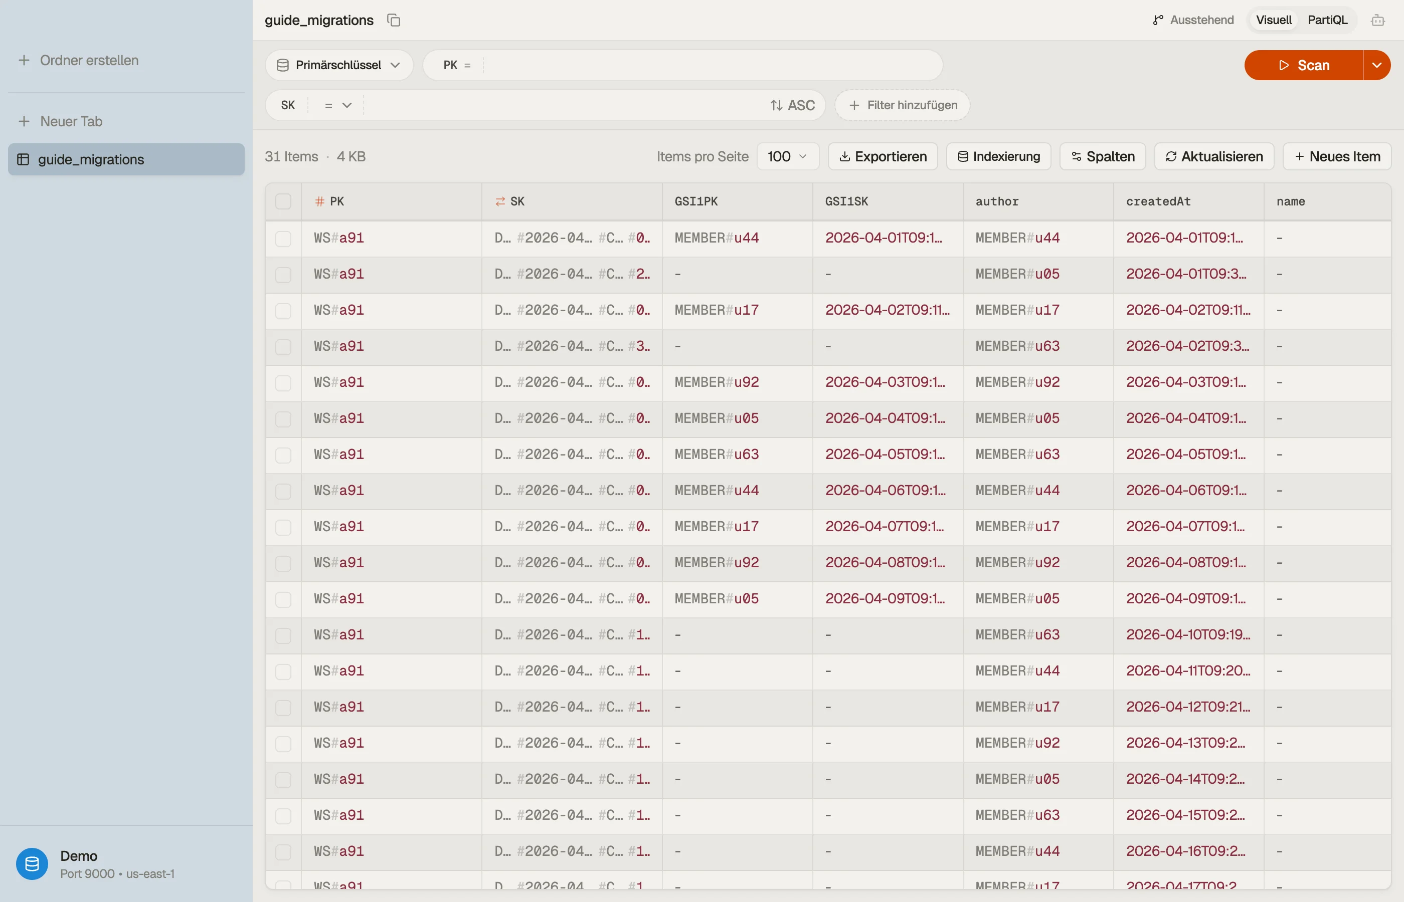Open the Spalten column settings

[x=1102, y=156]
